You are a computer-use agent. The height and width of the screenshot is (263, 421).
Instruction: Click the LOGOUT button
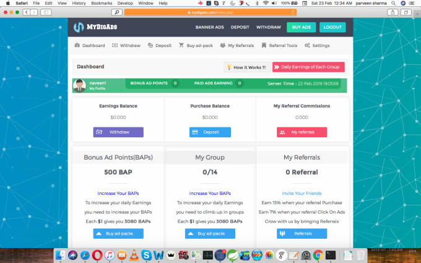332,27
